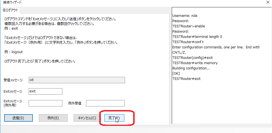Click the 送信(S) send button
The image size is (272, 133).
pyautogui.click(x=18, y=118)
